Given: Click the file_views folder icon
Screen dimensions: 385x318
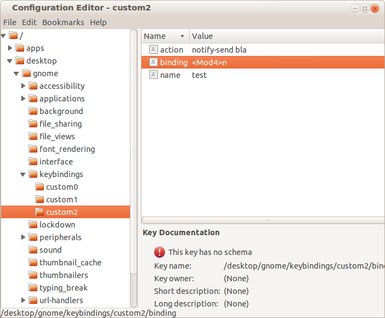Looking at the screenshot, I should pyautogui.click(x=33, y=137).
